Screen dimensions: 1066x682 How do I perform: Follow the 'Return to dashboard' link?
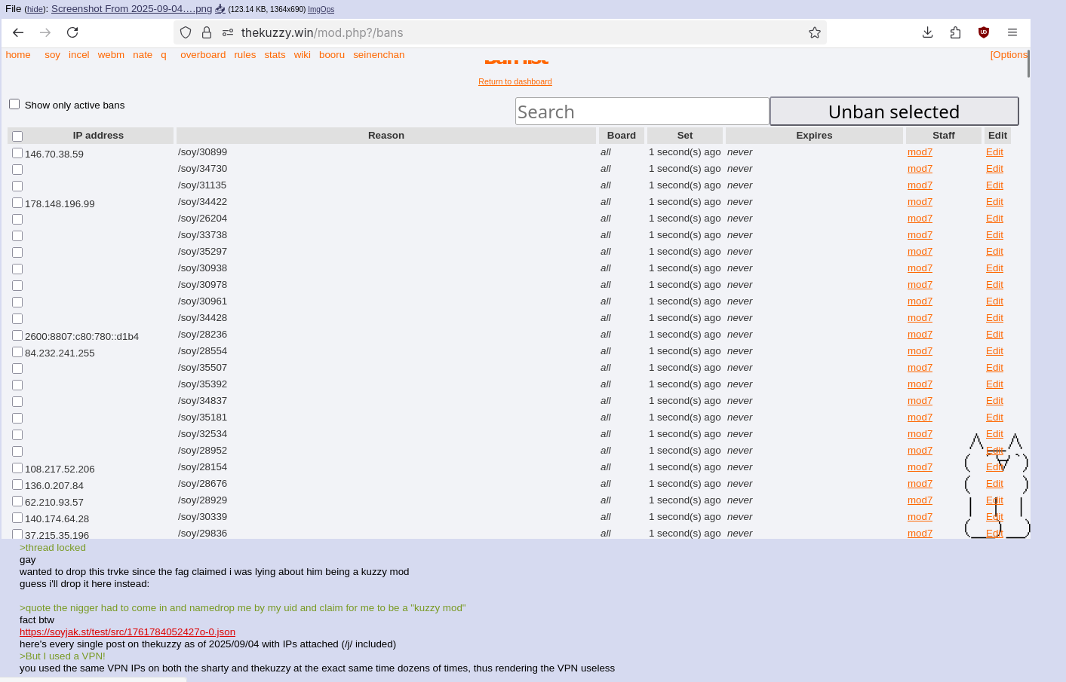pyautogui.click(x=515, y=81)
